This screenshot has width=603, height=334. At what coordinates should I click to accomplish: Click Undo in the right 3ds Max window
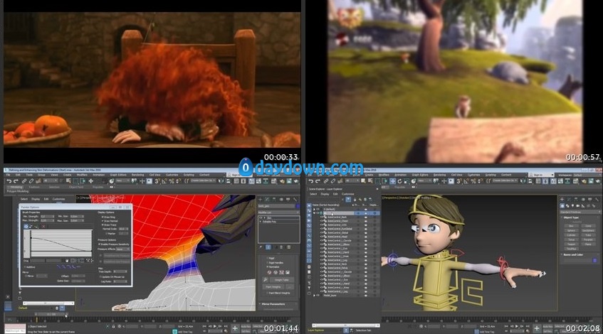(310, 181)
